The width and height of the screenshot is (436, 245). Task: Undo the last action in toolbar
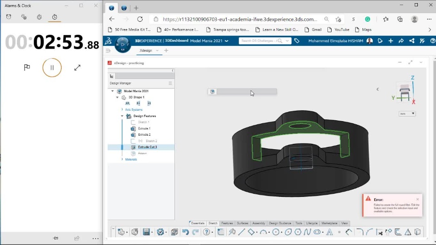tap(185, 232)
